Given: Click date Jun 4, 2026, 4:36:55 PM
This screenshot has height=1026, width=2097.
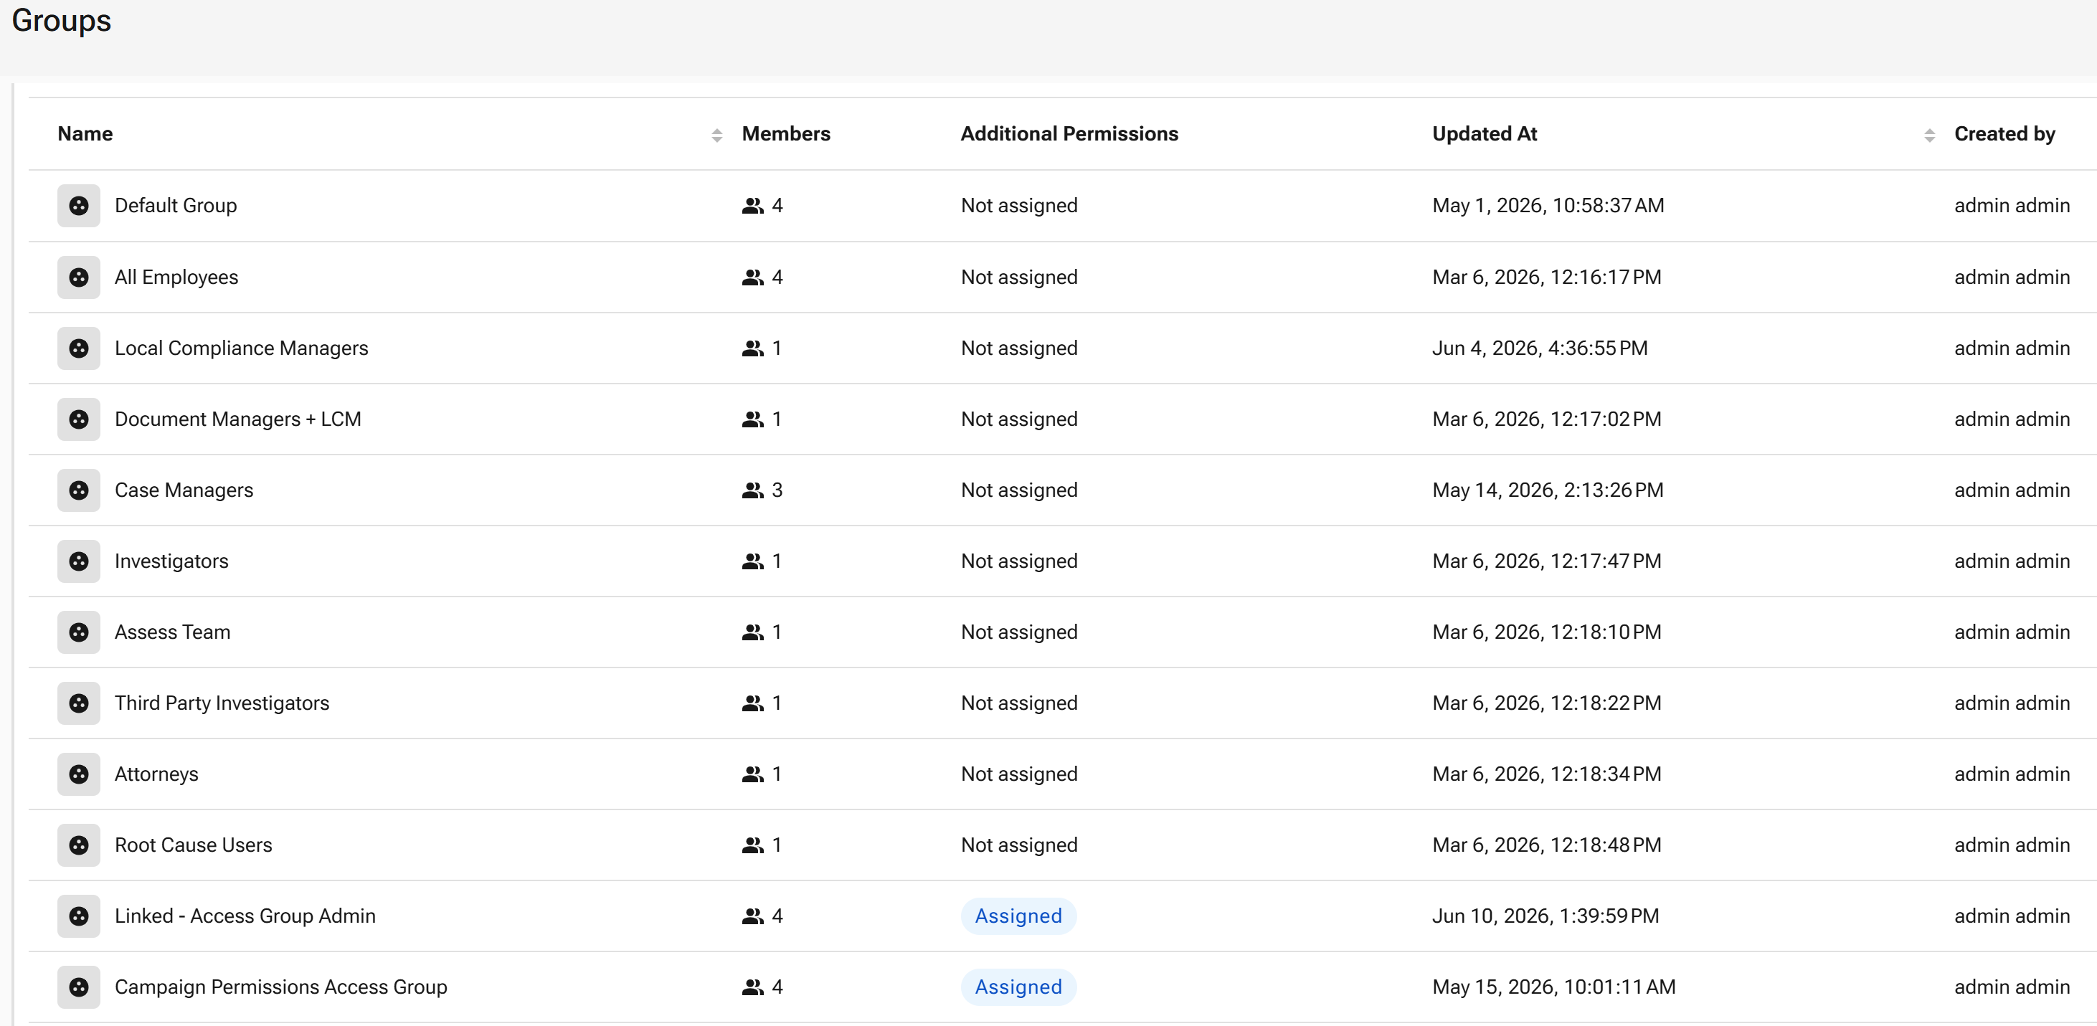Looking at the screenshot, I should (x=1539, y=348).
